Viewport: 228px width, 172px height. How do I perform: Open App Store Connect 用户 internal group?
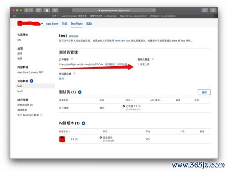coord(30,72)
